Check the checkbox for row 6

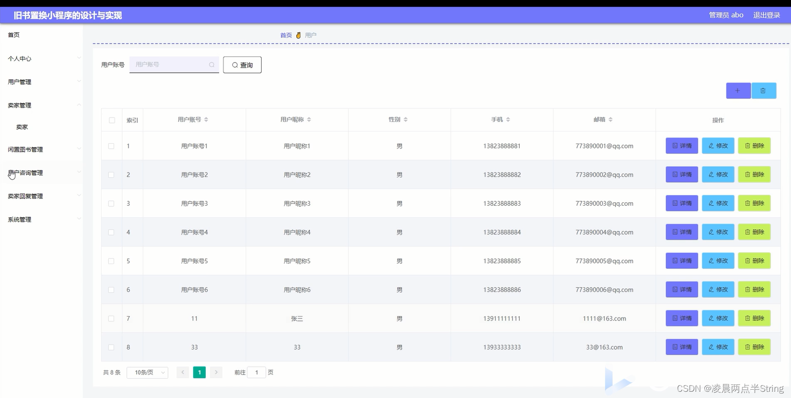(x=111, y=290)
